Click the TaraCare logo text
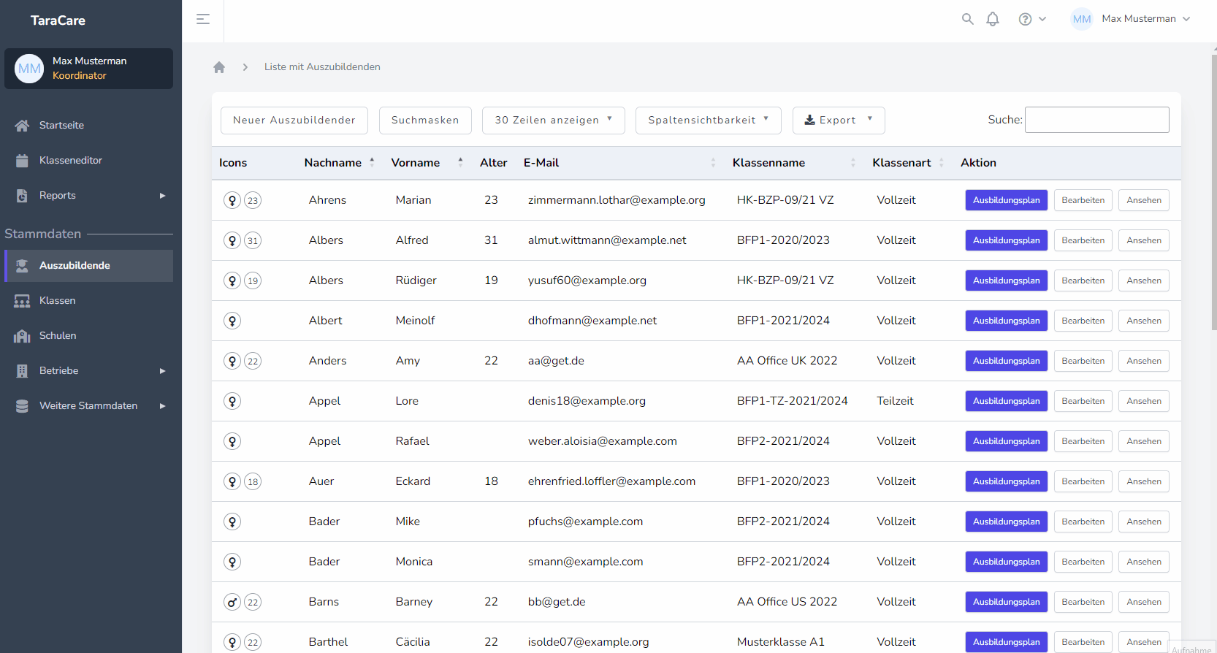This screenshot has width=1217, height=653. tap(58, 20)
